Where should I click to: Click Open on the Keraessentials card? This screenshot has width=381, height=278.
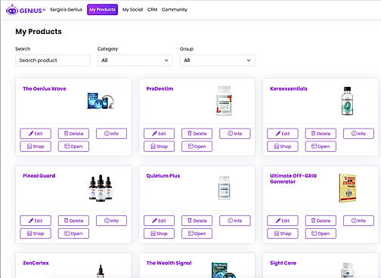point(321,147)
